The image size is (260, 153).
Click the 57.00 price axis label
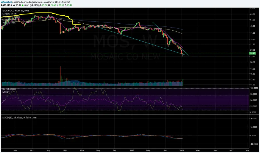pos(252,20)
